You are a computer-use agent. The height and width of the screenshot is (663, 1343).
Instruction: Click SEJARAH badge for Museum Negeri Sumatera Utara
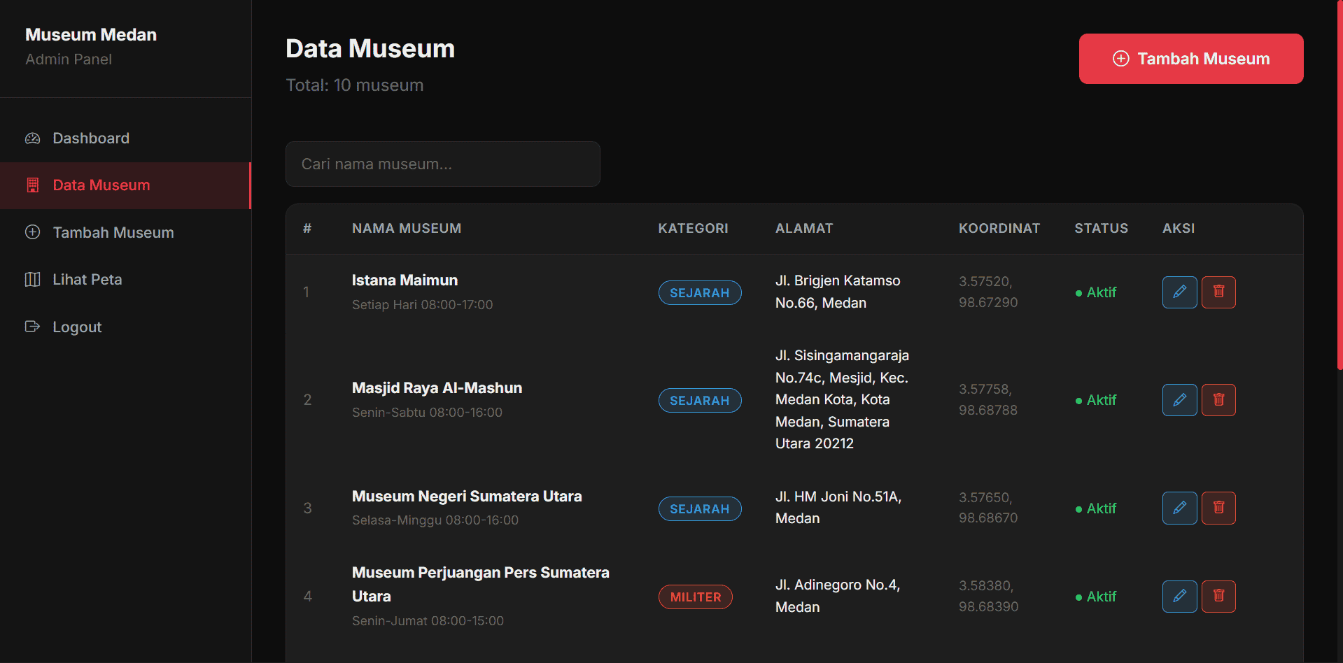click(x=700, y=509)
